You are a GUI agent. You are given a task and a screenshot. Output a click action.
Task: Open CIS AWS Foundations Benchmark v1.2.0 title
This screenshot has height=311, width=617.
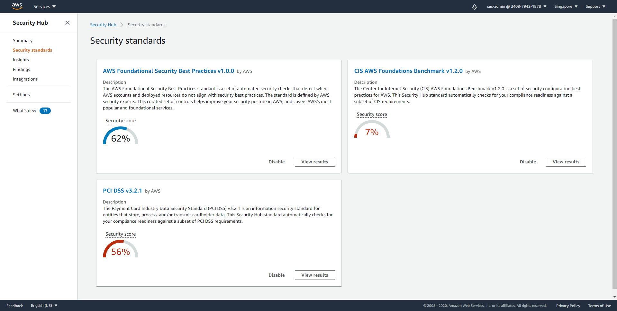coord(408,71)
